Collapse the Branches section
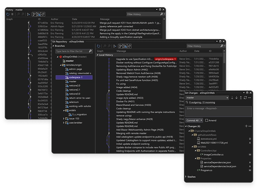The width and height of the screenshot is (258, 190). coord(53,46)
